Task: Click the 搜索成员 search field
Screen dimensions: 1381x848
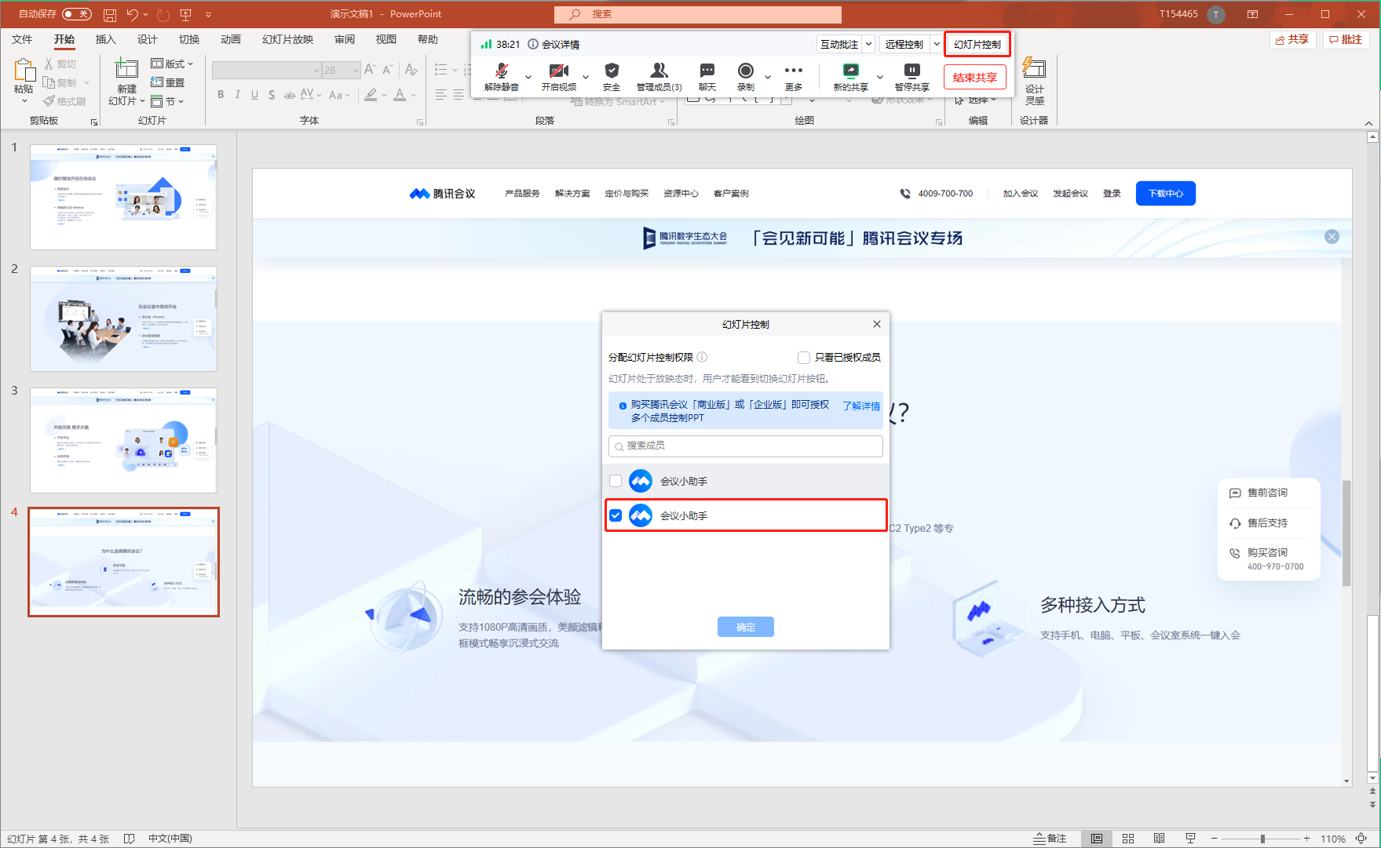Action: (x=745, y=446)
